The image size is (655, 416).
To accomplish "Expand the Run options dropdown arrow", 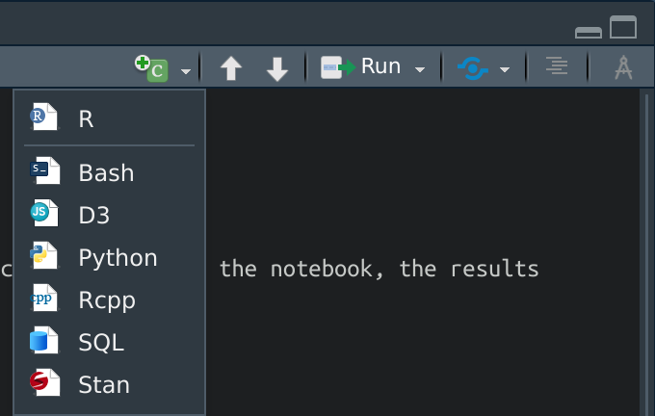I will [x=420, y=69].
